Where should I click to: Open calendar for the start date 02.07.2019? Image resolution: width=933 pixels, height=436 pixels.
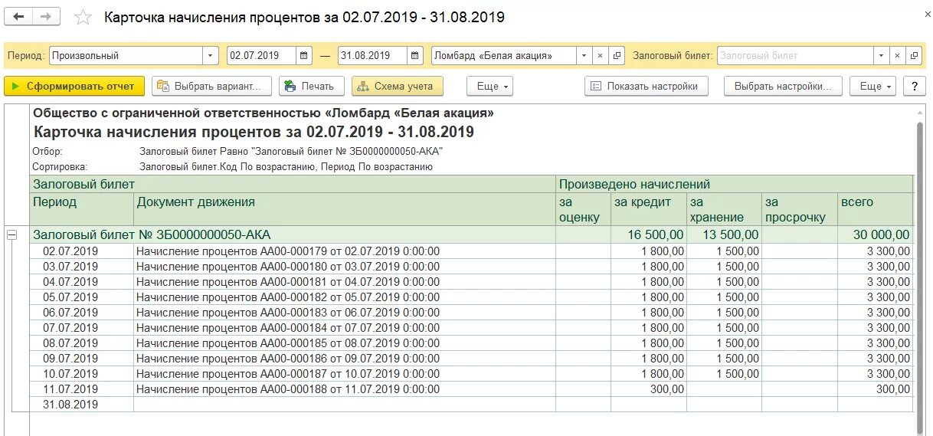(x=305, y=55)
